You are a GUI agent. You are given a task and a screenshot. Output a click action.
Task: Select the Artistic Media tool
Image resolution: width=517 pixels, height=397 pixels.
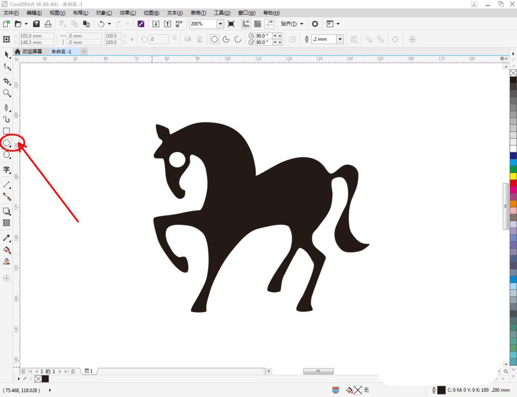click(x=7, y=119)
